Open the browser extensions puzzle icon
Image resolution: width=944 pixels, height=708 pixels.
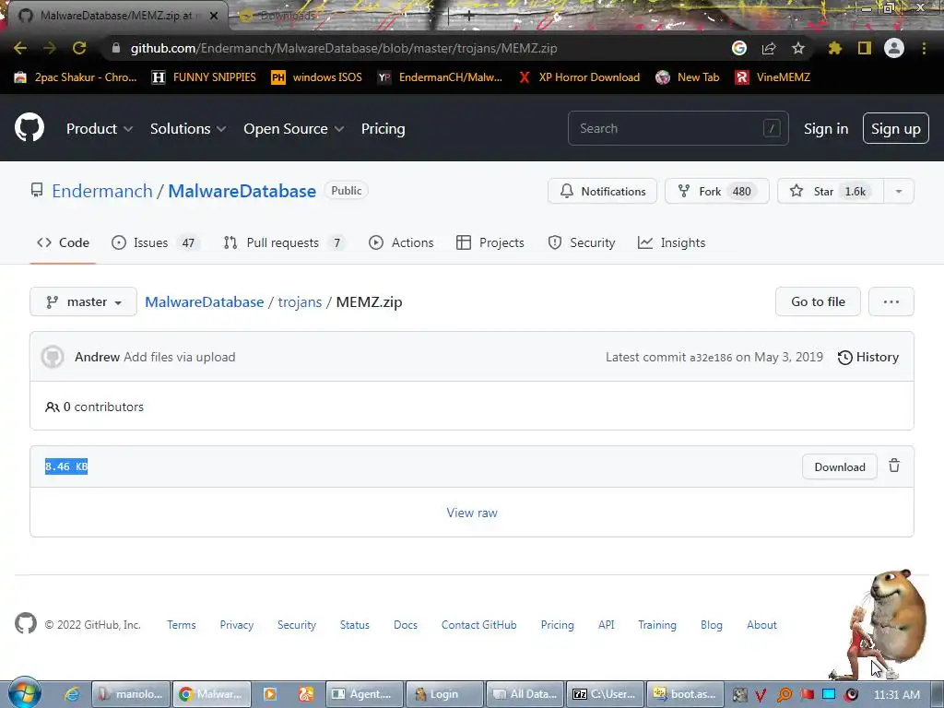[x=834, y=48]
